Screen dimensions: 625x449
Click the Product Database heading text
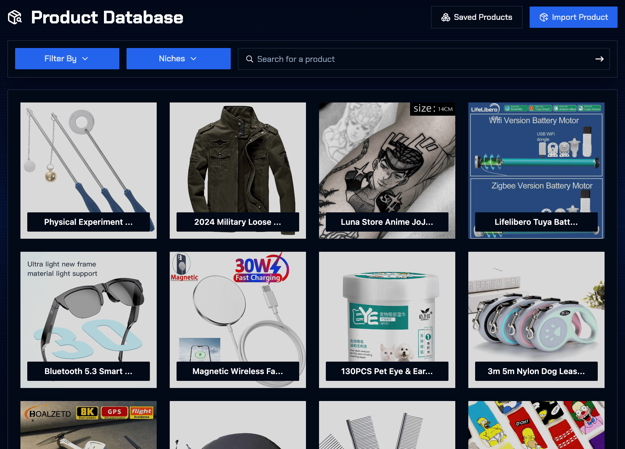click(107, 17)
